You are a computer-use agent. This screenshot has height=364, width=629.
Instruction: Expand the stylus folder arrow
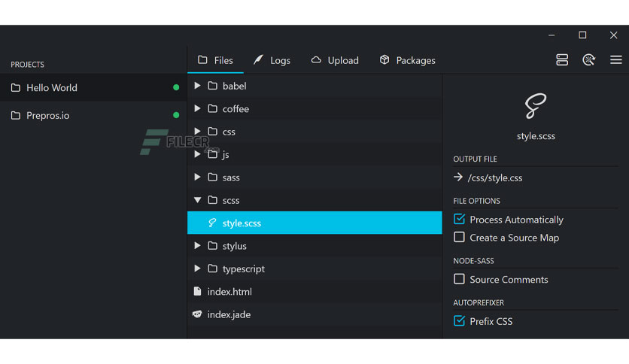[197, 246]
